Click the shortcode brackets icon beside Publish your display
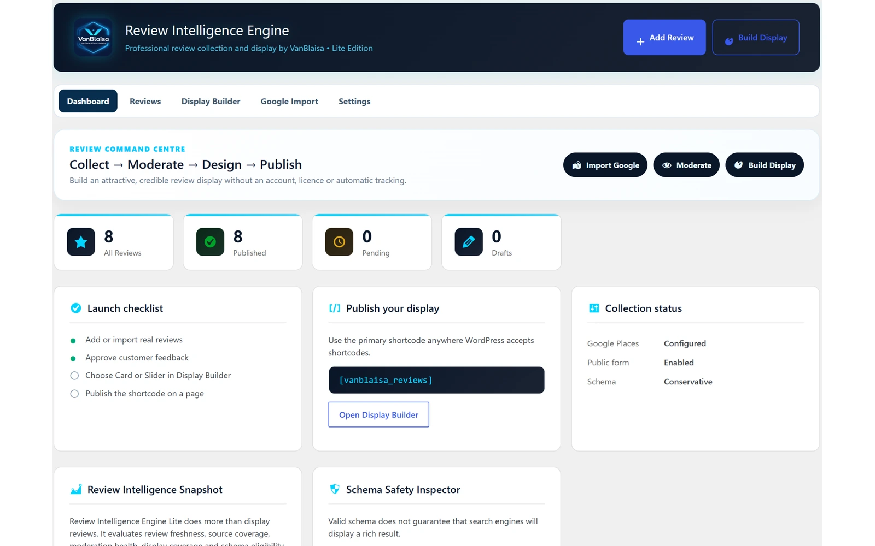 (x=335, y=308)
